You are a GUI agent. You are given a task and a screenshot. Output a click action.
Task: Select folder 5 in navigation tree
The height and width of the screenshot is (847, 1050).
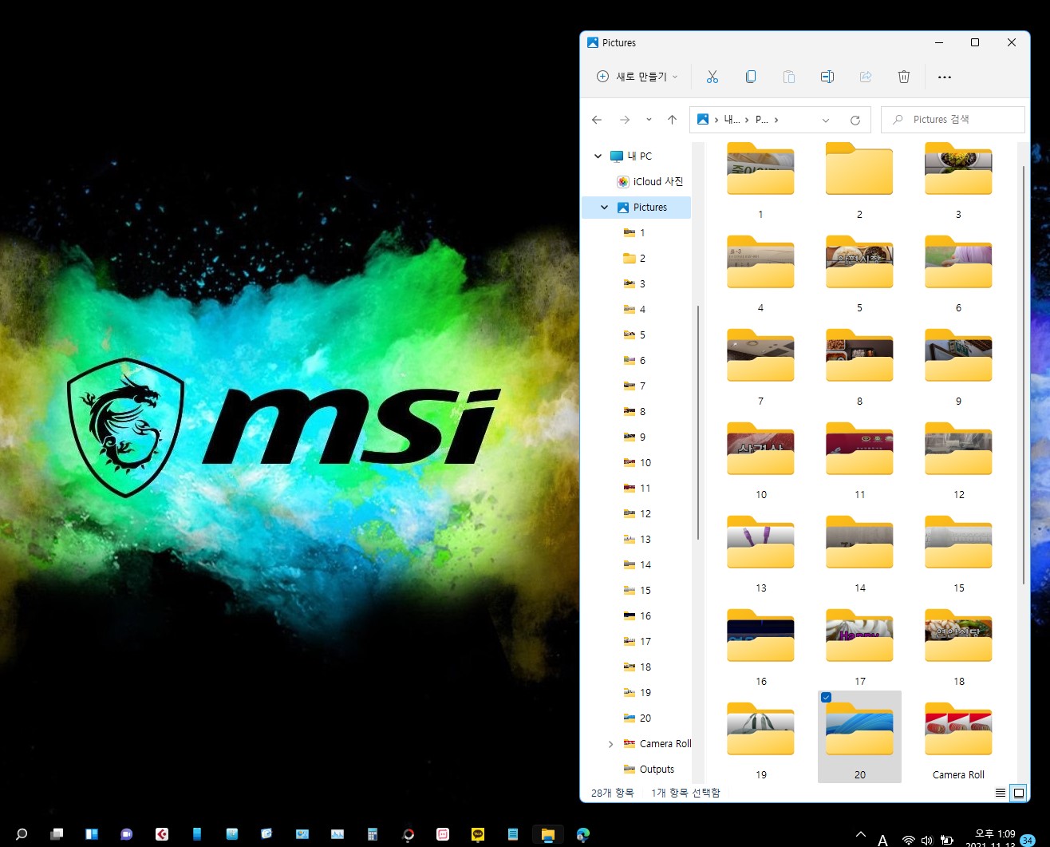click(634, 335)
